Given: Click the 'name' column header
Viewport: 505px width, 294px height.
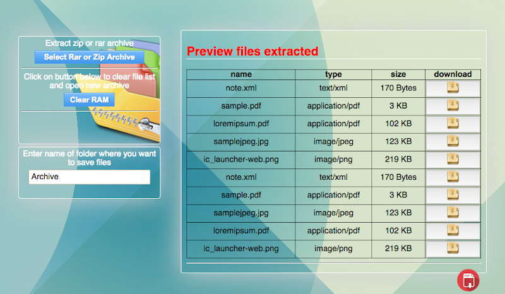Looking at the screenshot, I should click(241, 74).
